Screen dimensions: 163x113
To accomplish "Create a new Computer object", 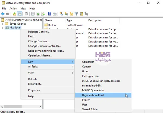I will [x=103, y=62].
